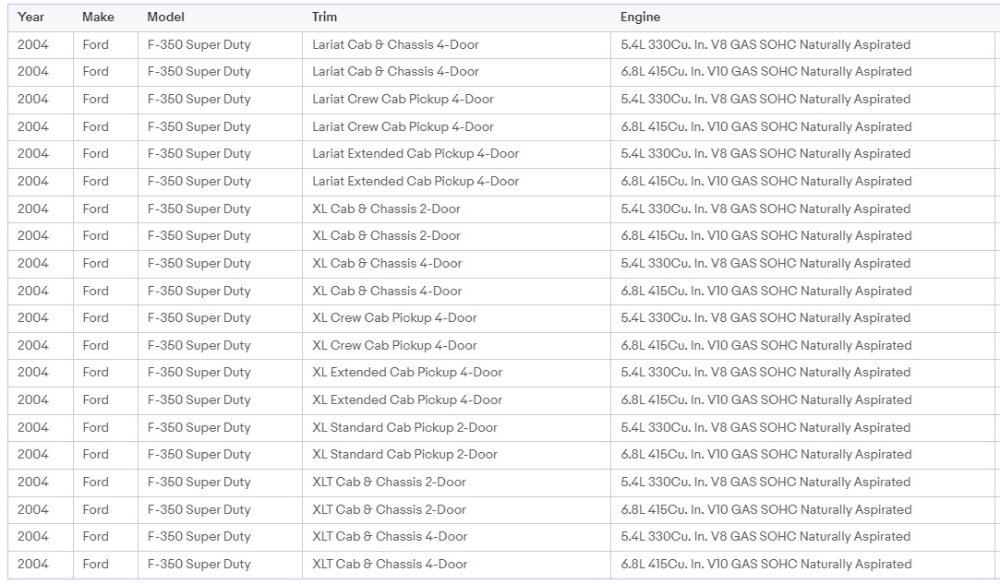This screenshot has width=1000, height=584.
Task: Select XL Cab & Chassis 4-Door trim, 6.8L row
Action: tap(387, 291)
